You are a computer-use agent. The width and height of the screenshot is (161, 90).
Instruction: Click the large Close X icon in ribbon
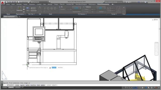point(124,8)
